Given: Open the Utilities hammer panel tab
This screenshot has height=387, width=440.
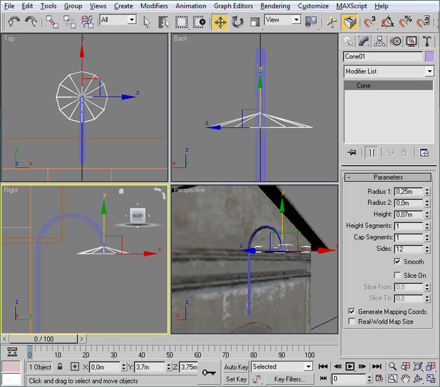Looking at the screenshot, I should (427, 41).
